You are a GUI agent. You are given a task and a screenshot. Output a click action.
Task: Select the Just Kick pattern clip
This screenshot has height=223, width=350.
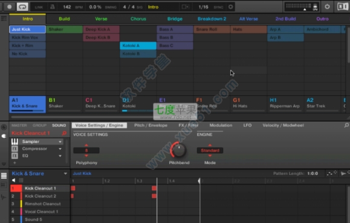click(27, 30)
